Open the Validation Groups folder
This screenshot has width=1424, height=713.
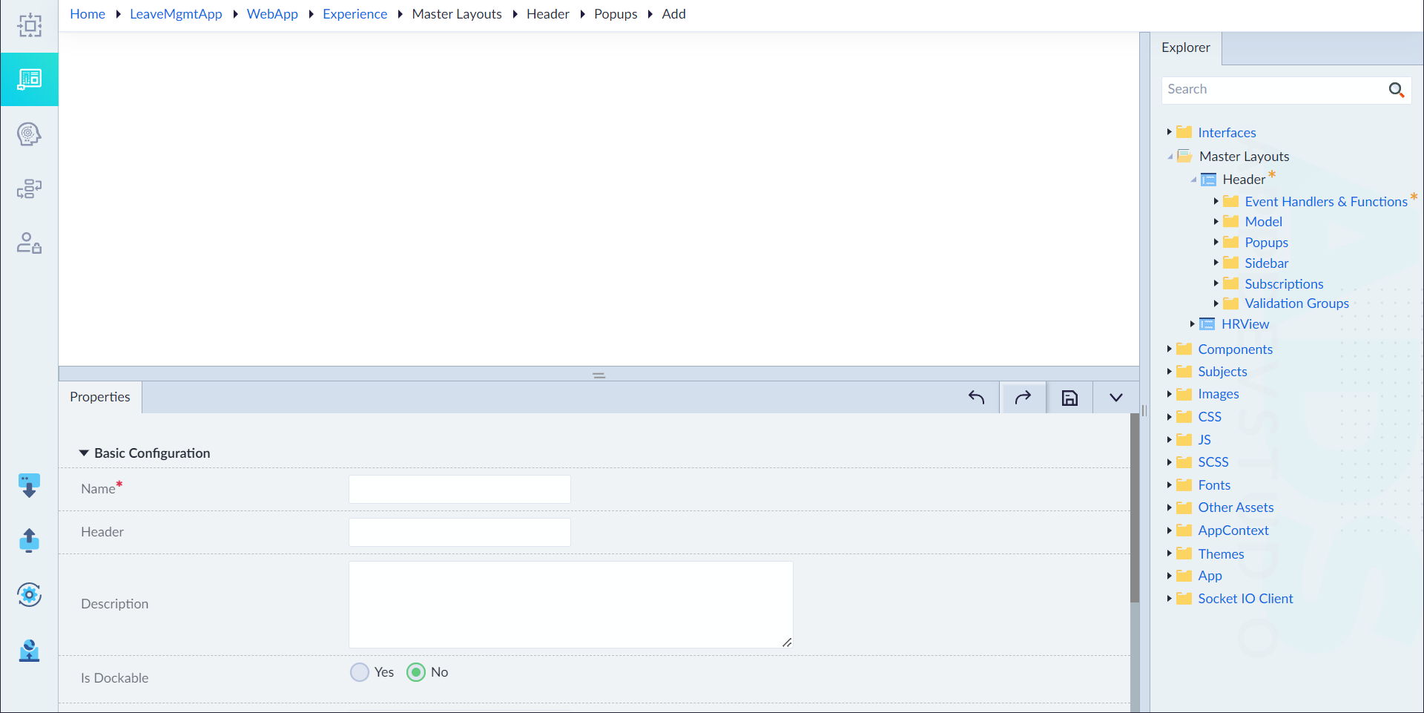pyautogui.click(x=1296, y=303)
